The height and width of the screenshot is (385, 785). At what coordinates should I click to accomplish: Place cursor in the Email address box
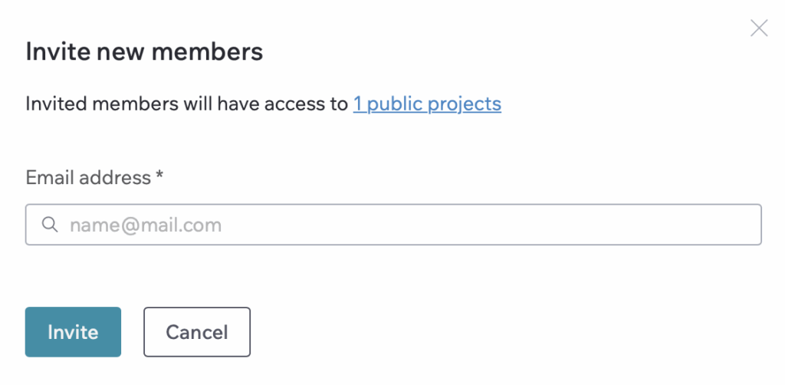(x=393, y=224)
